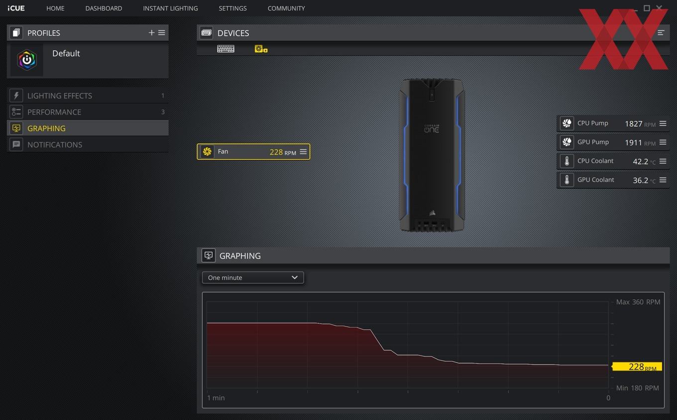Click the CPU Pump fan icon
The width and height of the screenshot is (677, 420).
pyautogui.click(x=566, y=124)
